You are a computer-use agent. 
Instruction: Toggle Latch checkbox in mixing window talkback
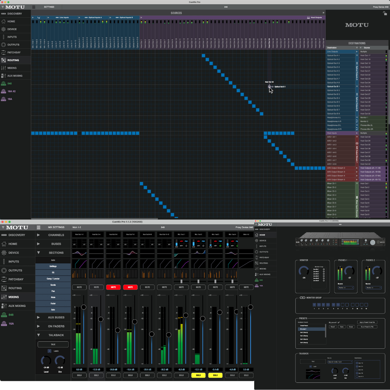(x=49, y=351)
